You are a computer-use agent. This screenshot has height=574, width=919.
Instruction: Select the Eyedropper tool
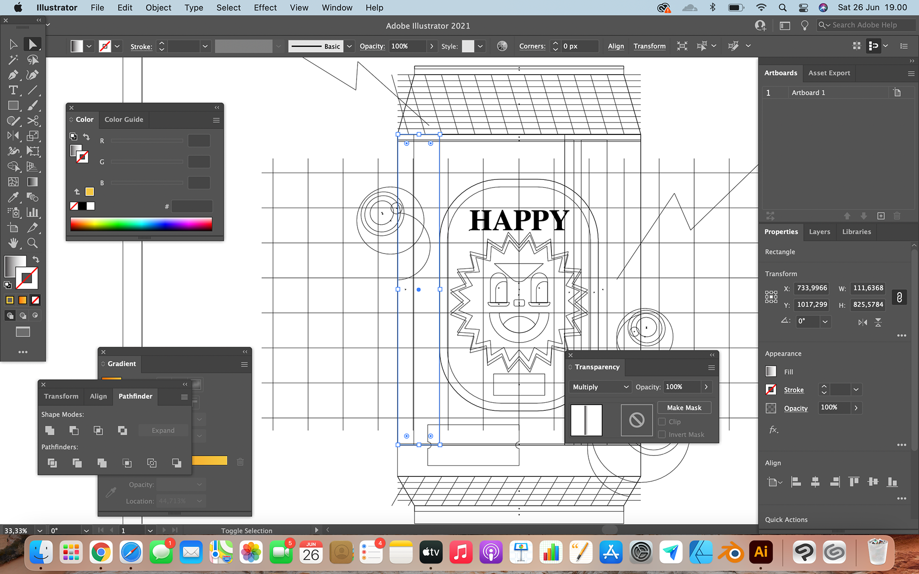tap(13, 198)
